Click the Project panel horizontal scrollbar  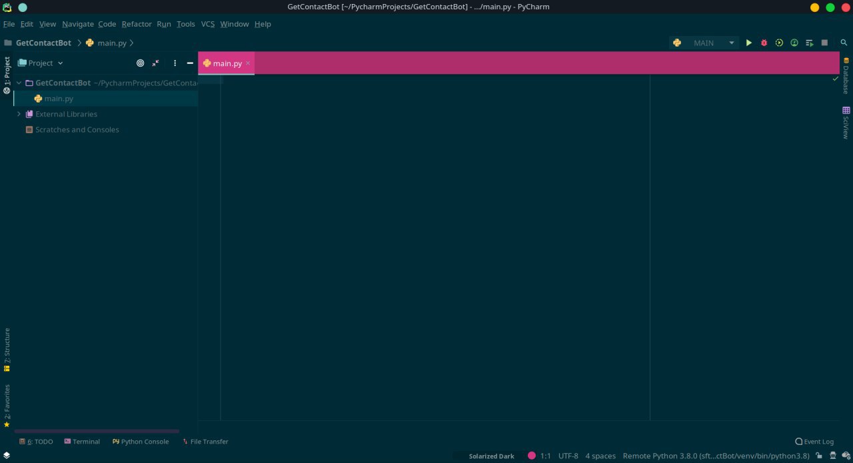[x=97, y=431]
